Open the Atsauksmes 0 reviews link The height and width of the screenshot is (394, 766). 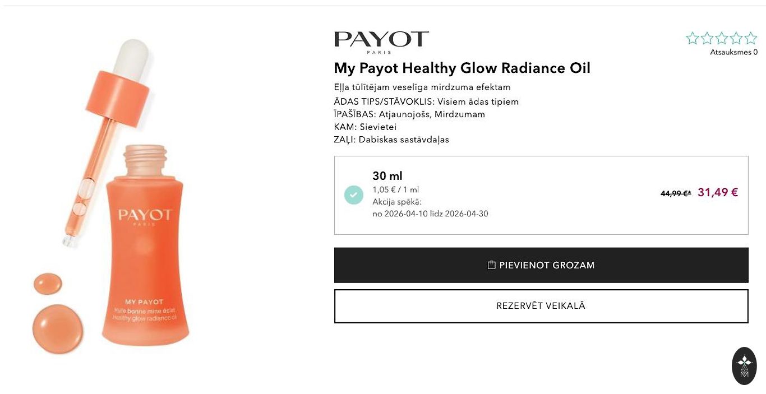coord(733,52)
